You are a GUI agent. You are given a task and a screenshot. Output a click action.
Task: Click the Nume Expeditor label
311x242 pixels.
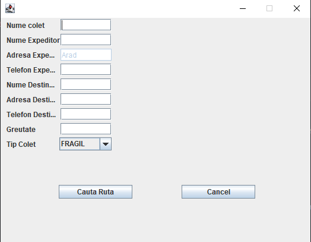click(33, 40)
